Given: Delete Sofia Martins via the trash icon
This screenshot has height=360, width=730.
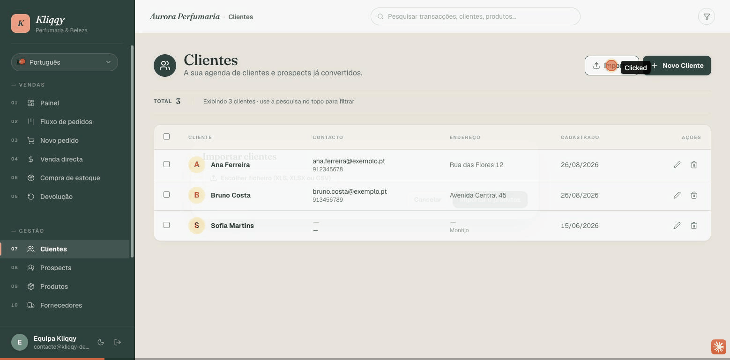Looking at the screenshot, I should coord(694,226).
